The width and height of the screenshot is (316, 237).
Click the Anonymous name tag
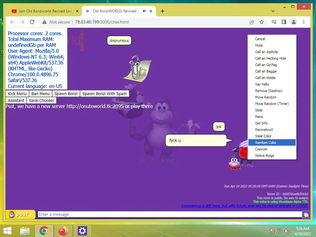119,40
